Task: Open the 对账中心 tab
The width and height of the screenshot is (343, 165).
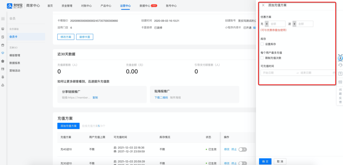Action: pyautogui.click(x=87, y=6)
